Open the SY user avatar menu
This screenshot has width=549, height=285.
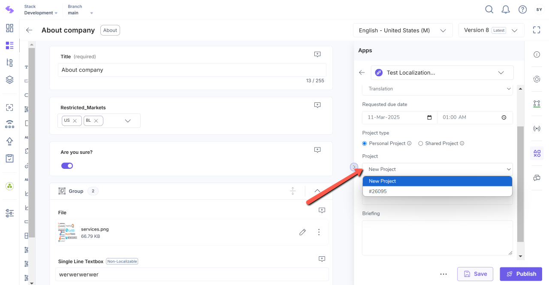[x=539, y=9]
